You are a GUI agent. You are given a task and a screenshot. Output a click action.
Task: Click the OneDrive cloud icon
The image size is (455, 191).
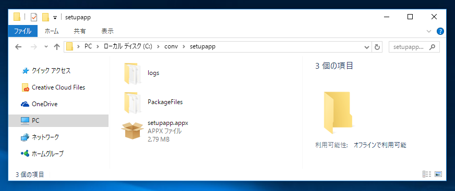25,104
